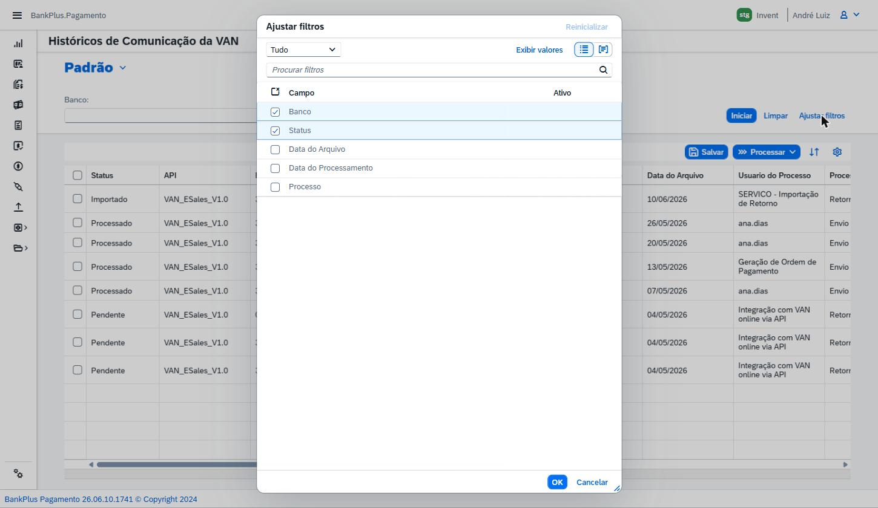The width and height of the screenshot is (878, 508).
Task: Open the checklist clipboard sidebar icon
Action: tap(18, 125)
